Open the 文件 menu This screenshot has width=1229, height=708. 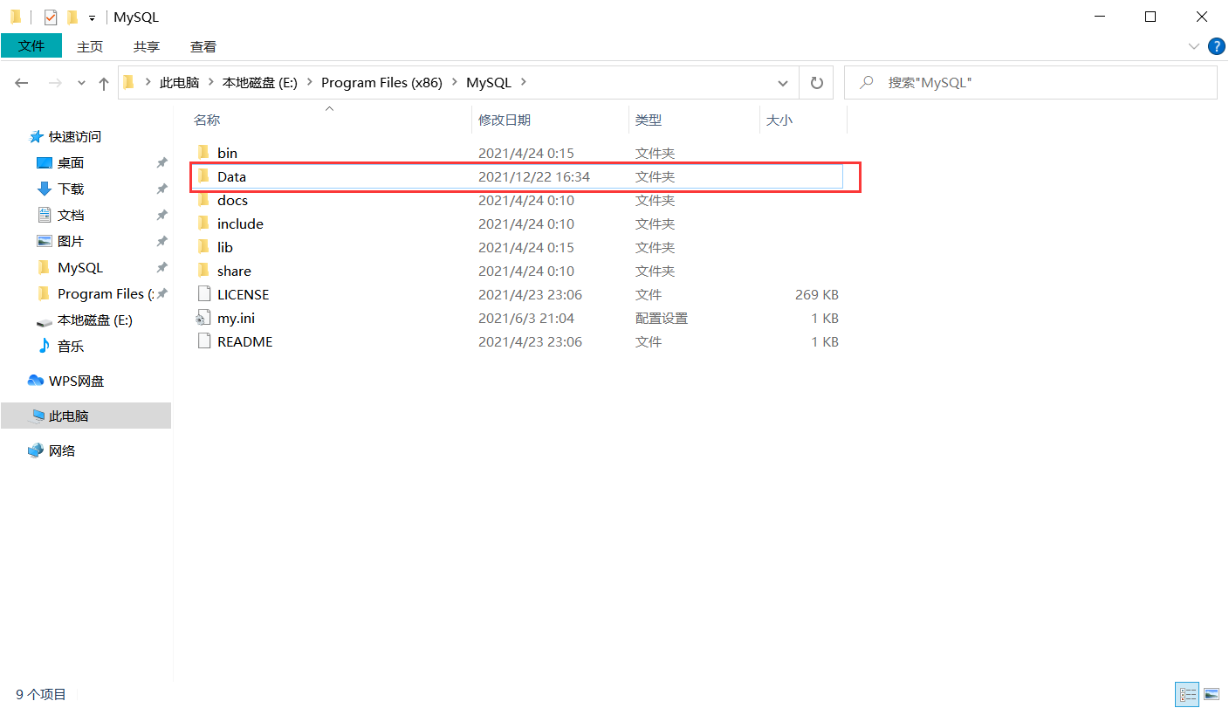coord(31,46)
